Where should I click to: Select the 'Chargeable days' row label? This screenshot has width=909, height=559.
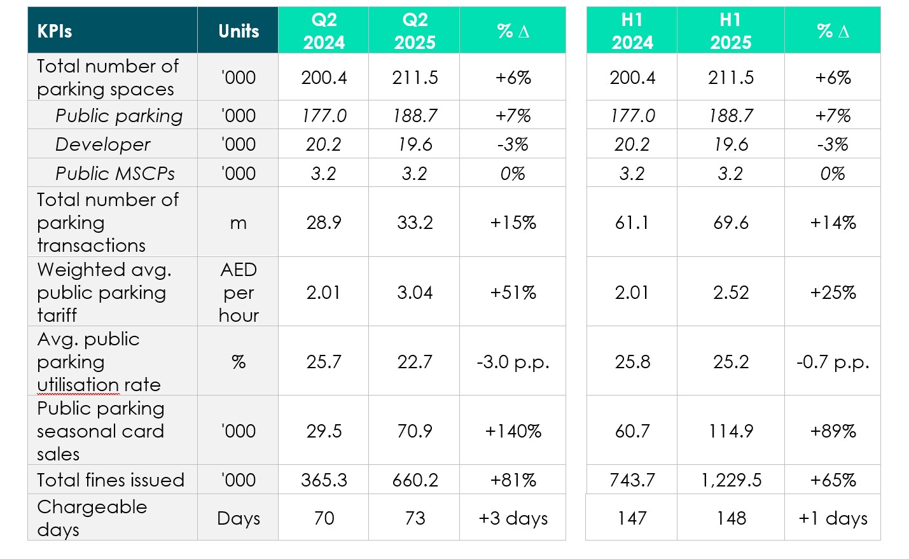92,518
